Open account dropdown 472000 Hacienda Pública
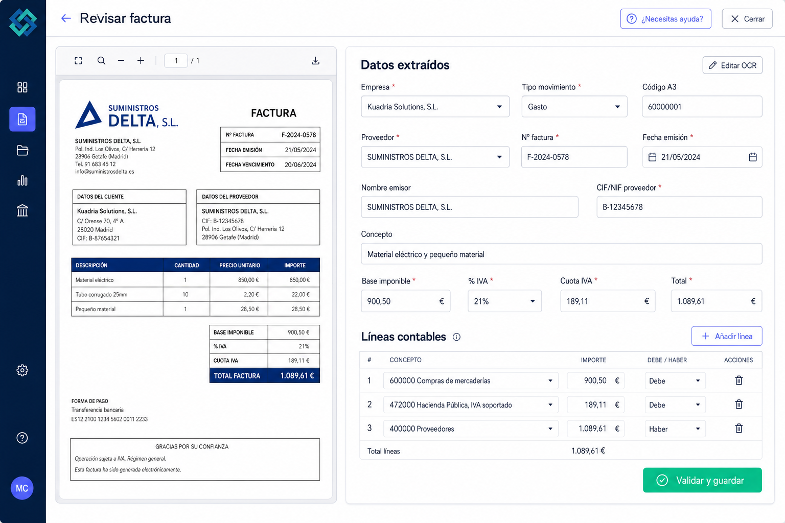 [471, 405]
